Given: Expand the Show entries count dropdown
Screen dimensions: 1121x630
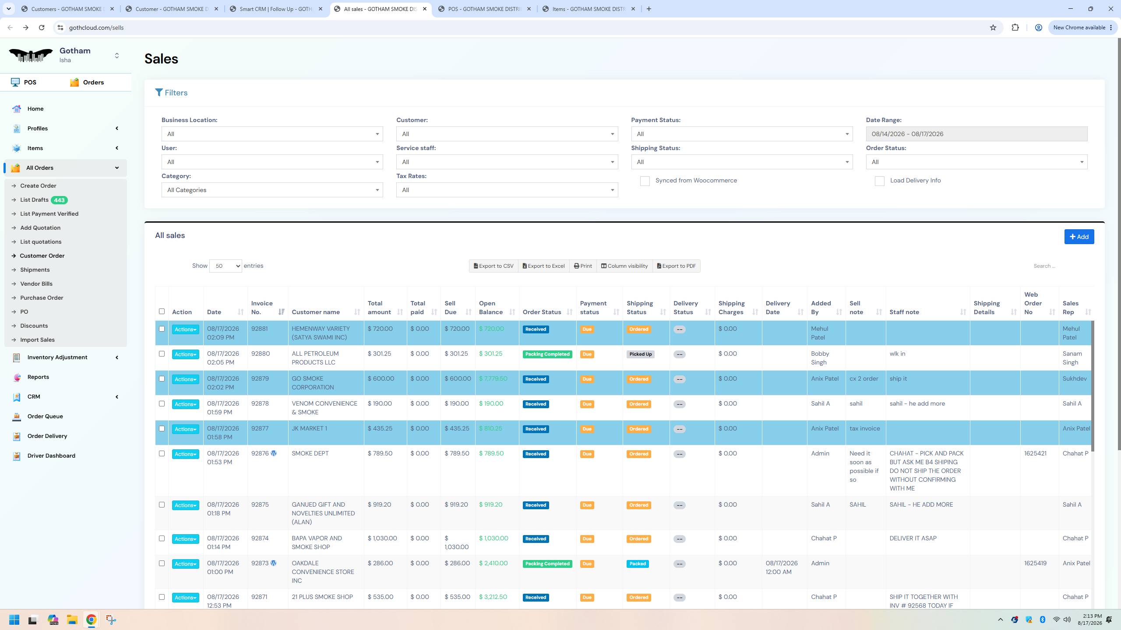Looking at the screenshot, I should pyautogui.click(x=226, y=266).
